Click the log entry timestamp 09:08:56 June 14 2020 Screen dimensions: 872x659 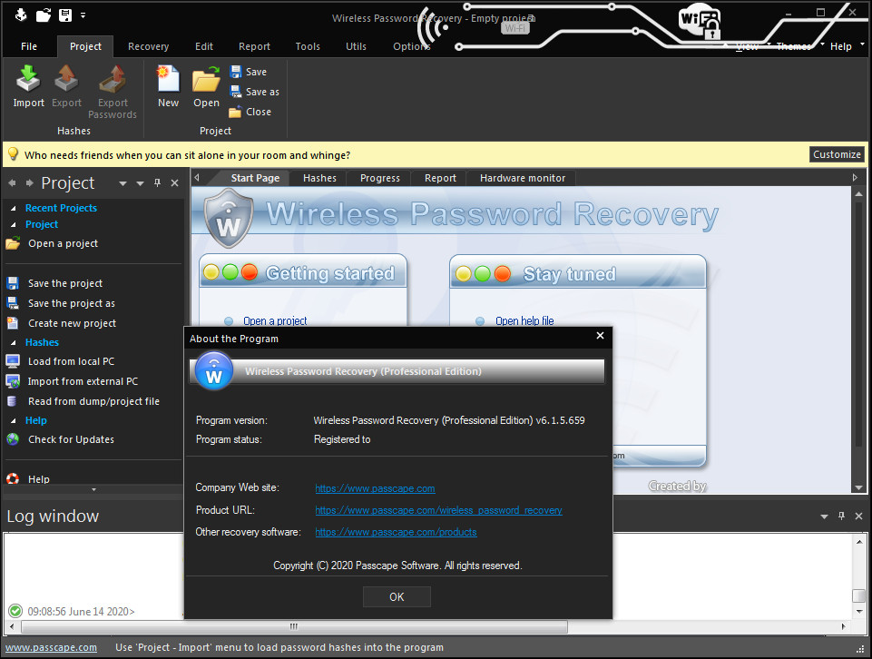pyautogui.click(x=81, y=611)
